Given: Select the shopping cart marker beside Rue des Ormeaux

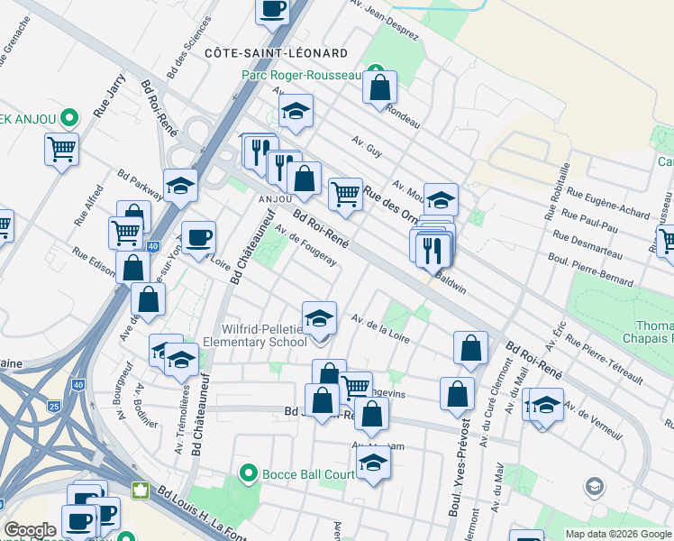Looking at the screenshot, I should click(x=345, y=196).
